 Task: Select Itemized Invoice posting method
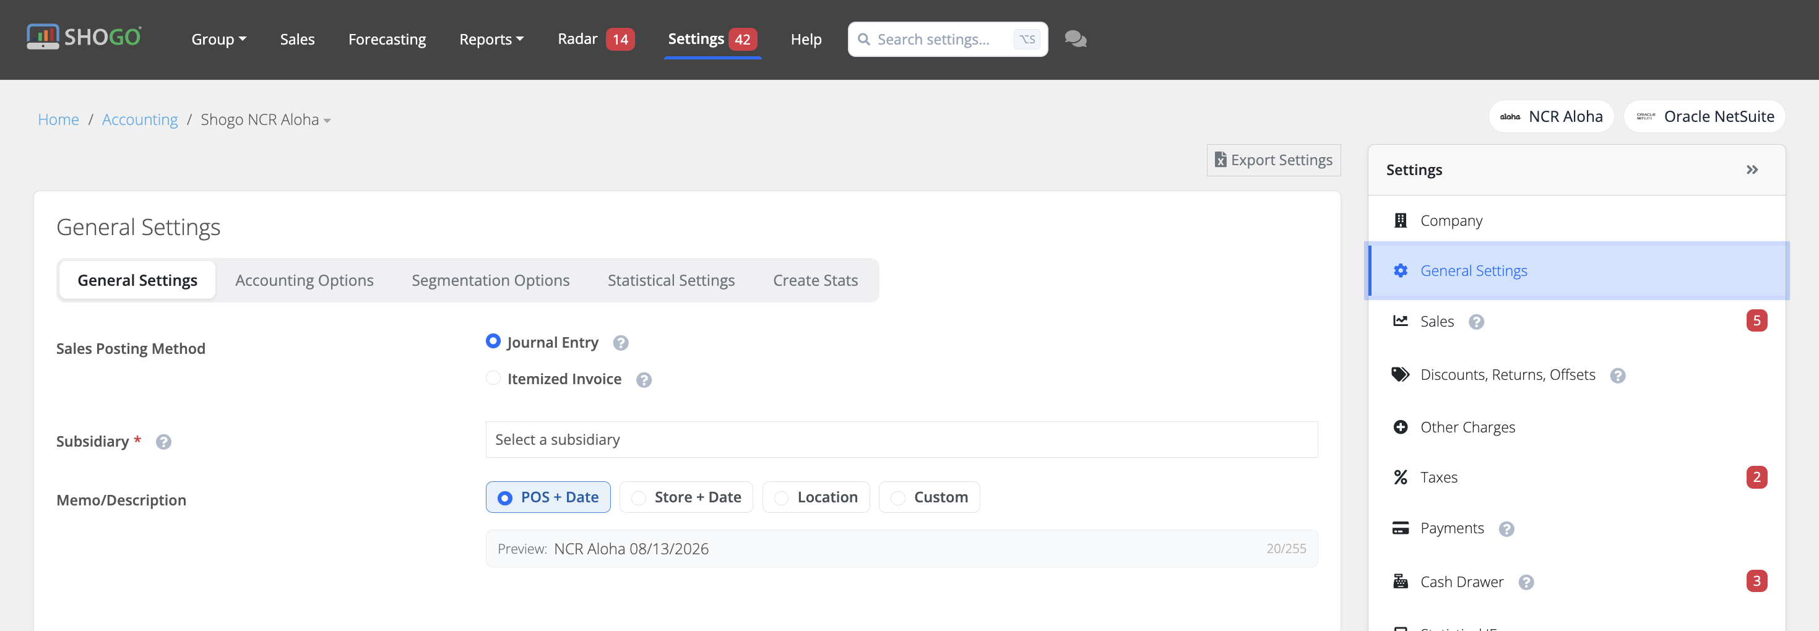(493, 379)
